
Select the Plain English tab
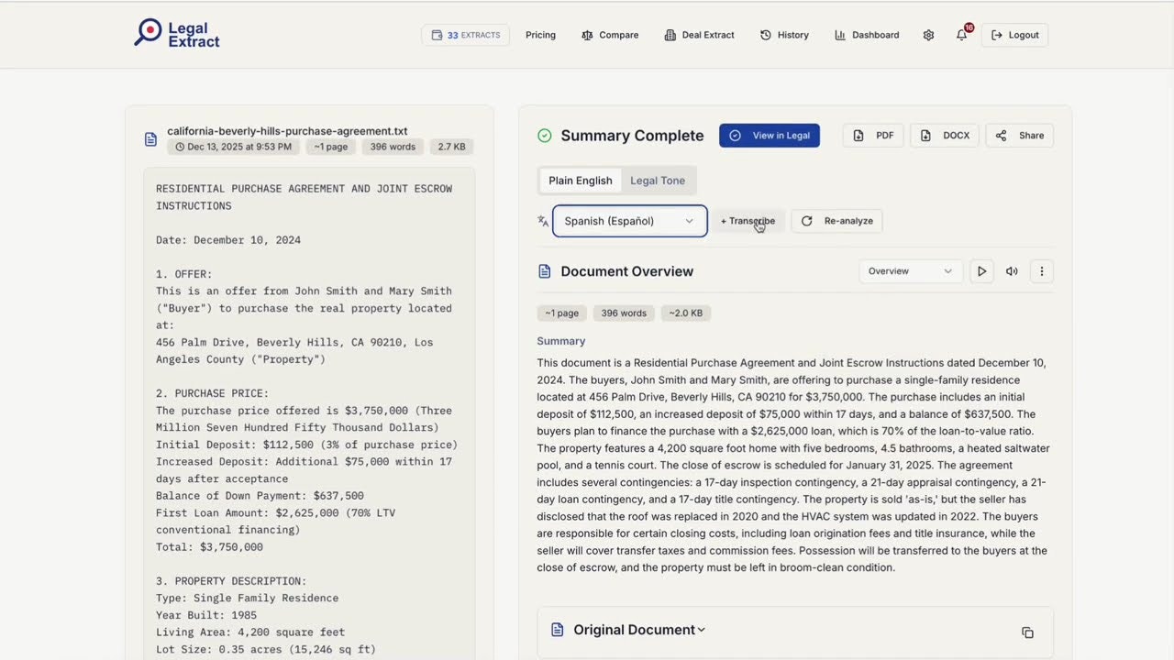580,181
